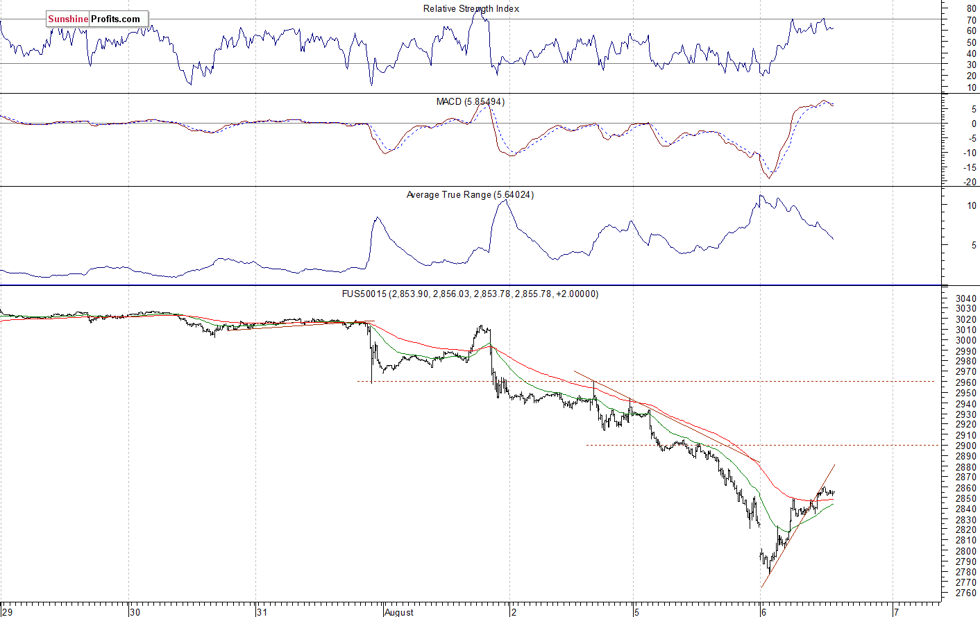Select the 29 date label on time axis
This screenshot has width=980, height=617.
pyautogui.click(x=7, y=612)
